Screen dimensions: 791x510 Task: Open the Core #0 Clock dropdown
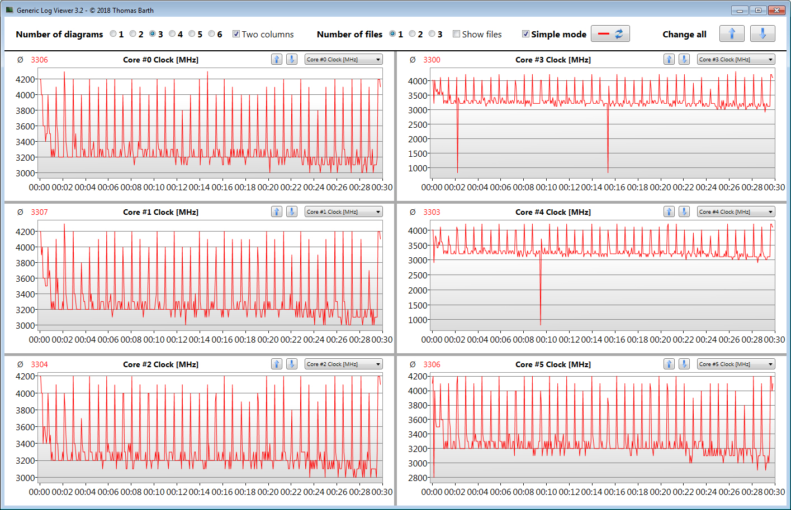tap(343, 60)
